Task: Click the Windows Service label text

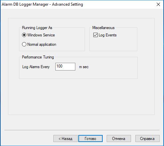Action: pyautogui.click(x=41, y=35)
